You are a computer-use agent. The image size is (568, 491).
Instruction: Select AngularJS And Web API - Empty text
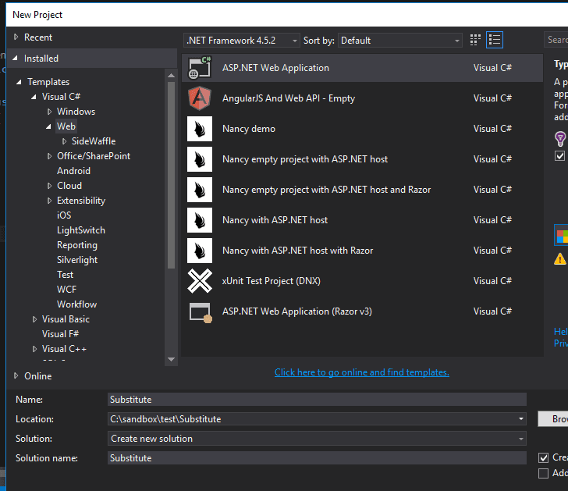[x=289, y=98]
